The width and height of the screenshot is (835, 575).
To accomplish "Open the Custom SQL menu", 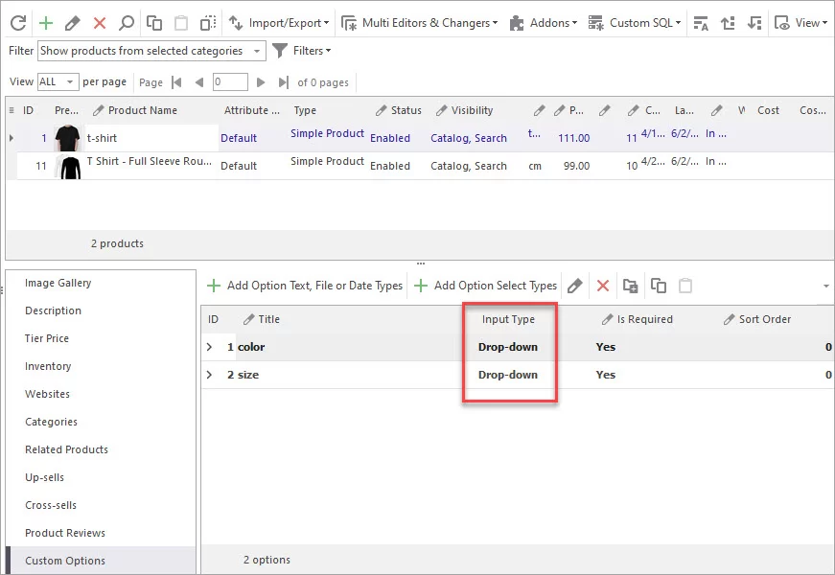I will pos(635,23).
